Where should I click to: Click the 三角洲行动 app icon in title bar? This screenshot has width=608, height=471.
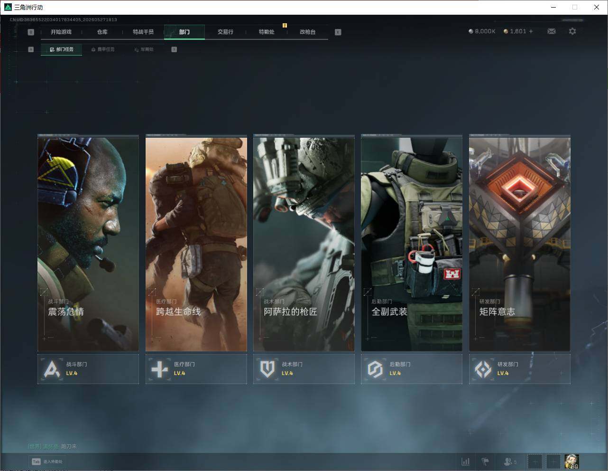pyautogui.click(x=8, y=7)
